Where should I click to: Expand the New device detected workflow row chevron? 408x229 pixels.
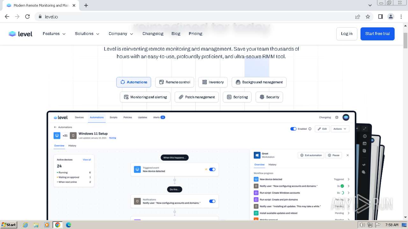(x=348, y=179)
